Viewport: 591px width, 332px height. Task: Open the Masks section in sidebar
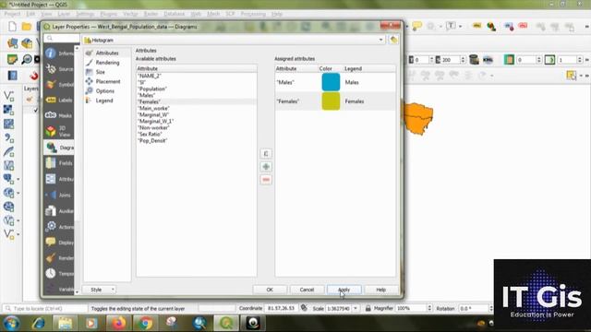(59, 115)
